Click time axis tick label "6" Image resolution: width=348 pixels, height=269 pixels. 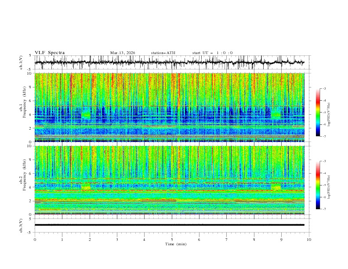coord(199,240)
